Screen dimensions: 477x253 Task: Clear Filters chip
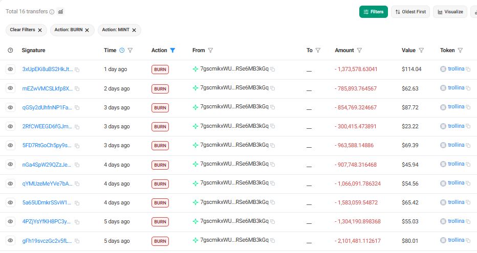pos(26,30)
